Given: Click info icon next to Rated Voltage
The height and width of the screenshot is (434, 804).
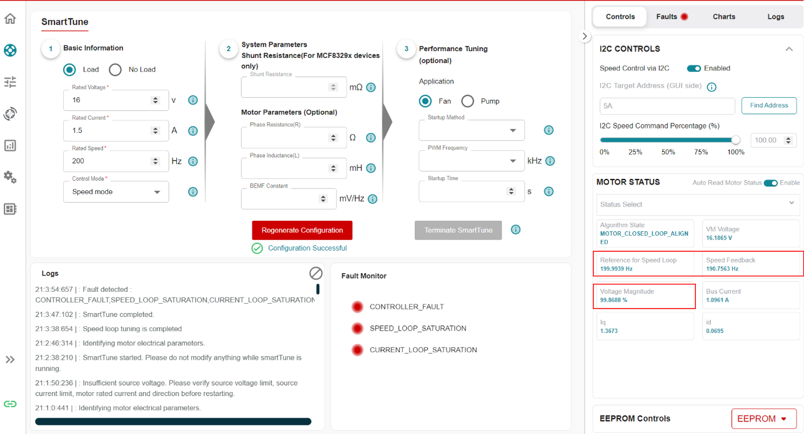Looking at the screenshot, I should pyautogui.click(x=193, y=100).
